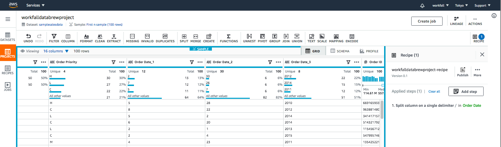Filter the Order Priority column
Image resolution: width=501 pixels, height=147 pixels.
click(113, 62)
